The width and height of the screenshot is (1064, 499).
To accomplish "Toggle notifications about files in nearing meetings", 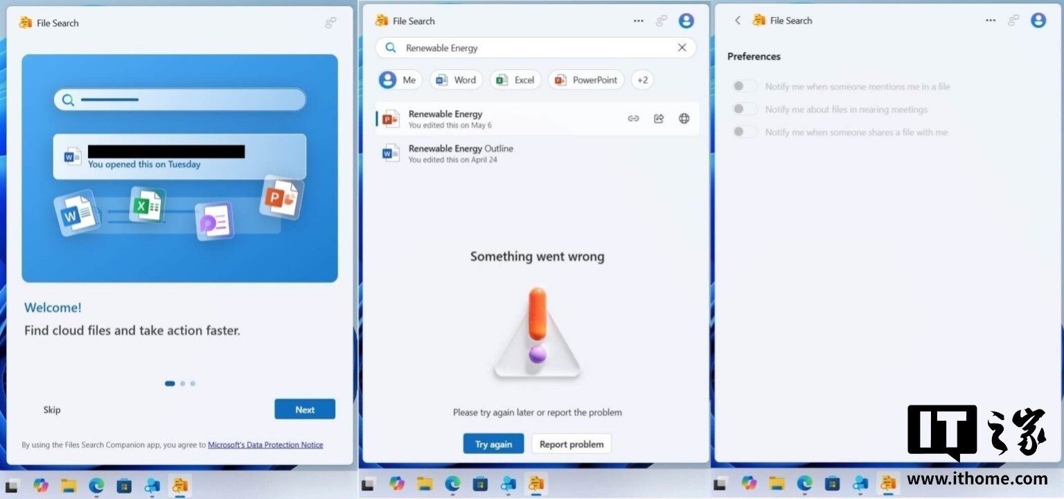I will tap(745, 110).
